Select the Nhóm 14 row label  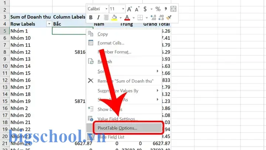[31, 66]
